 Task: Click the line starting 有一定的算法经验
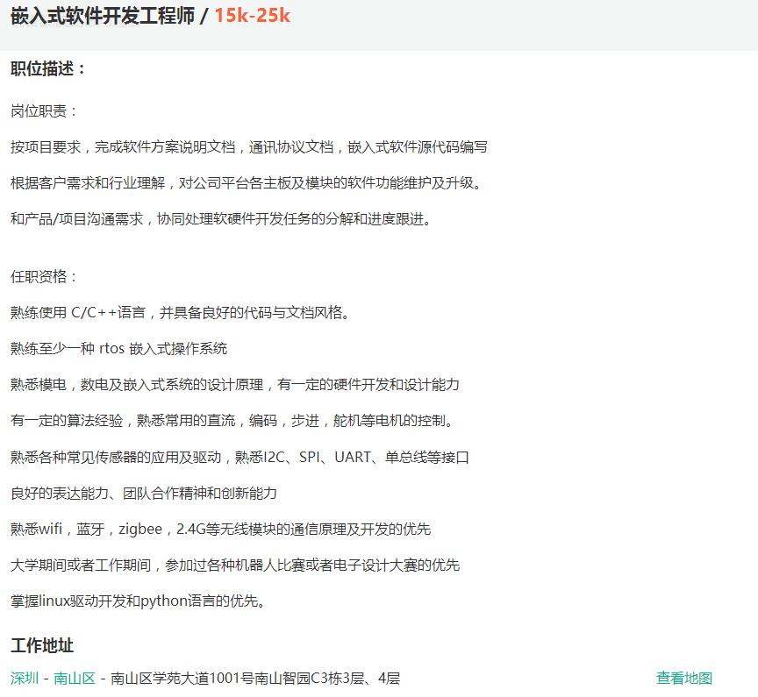[x=232, y=421]
